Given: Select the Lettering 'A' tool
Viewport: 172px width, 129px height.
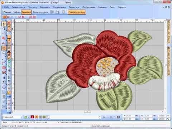Looking at the screenshot, I should click(x=4, y=78).
